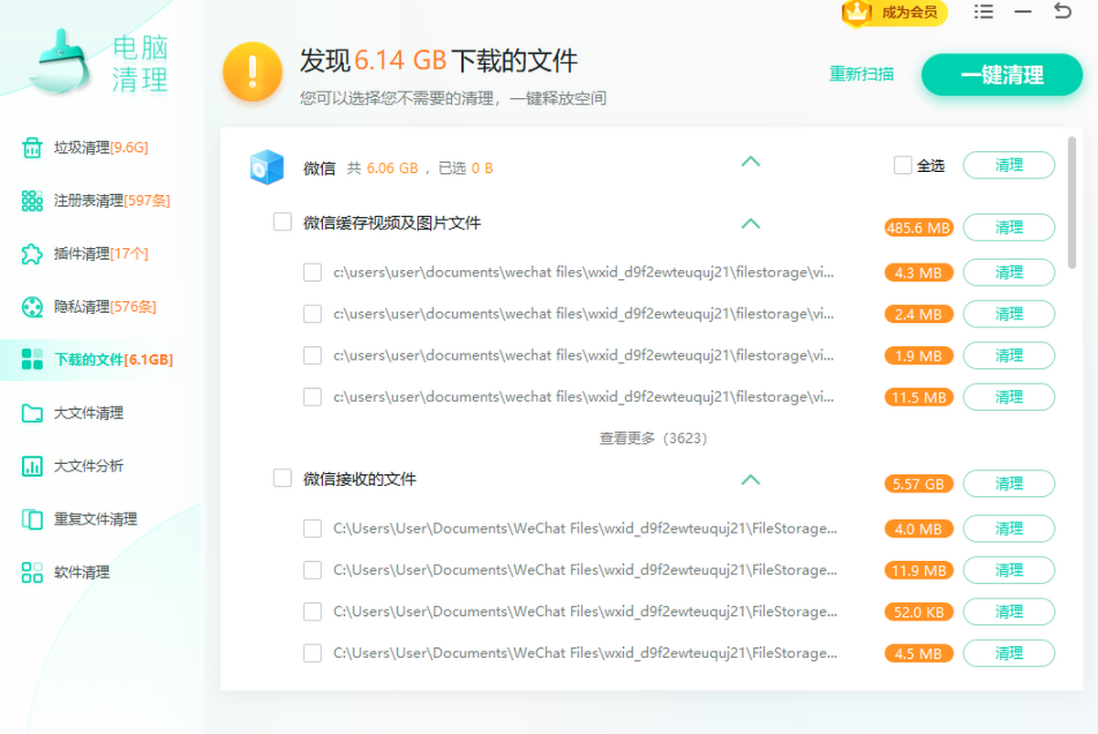The image size is (1098, 734).
Task: Collapse the 微信接收的文件 group chevron
Action: (x=750, y=480)
